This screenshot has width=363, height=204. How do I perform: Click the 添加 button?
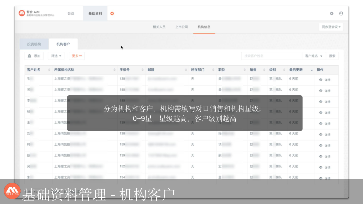[x=34, y=56]
